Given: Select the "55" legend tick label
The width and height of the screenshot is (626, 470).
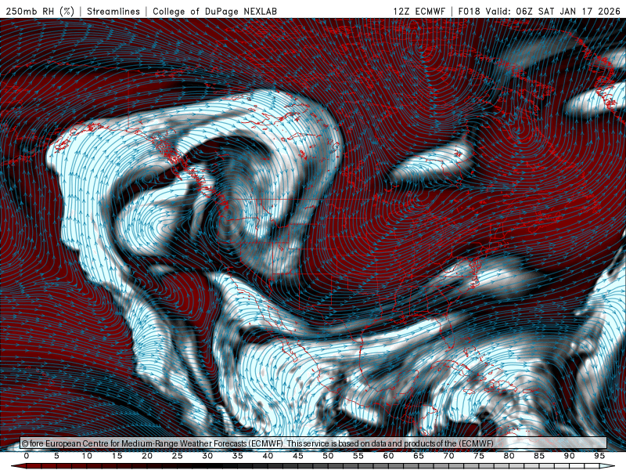Looking at the screenshot, I should click(x=358, y=456).
